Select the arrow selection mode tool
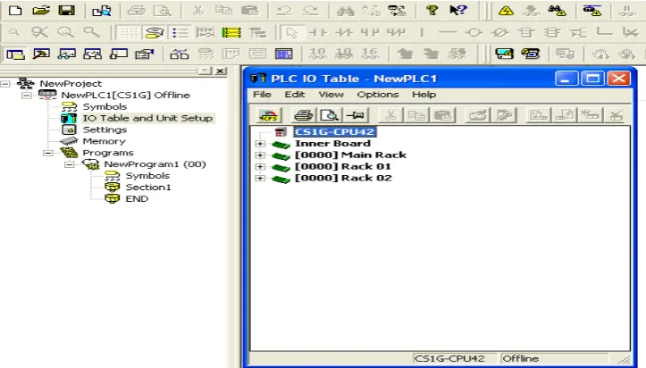Viewport: 646px width, 368px height. [x=291, y=32]
